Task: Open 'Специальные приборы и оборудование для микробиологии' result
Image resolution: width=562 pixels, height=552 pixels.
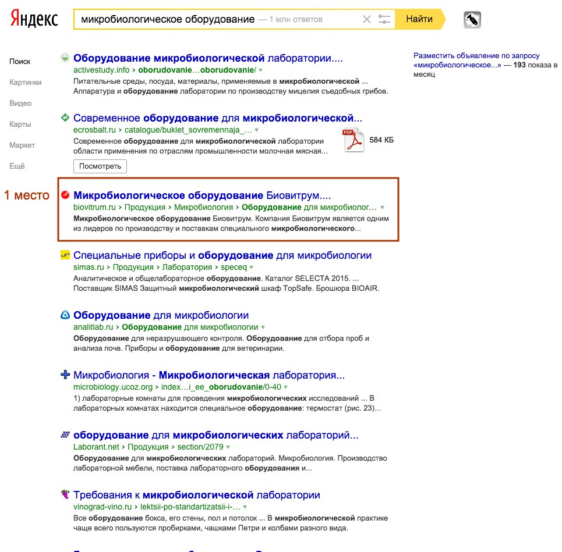Action: pyautogui.click(x=222, y=255)
